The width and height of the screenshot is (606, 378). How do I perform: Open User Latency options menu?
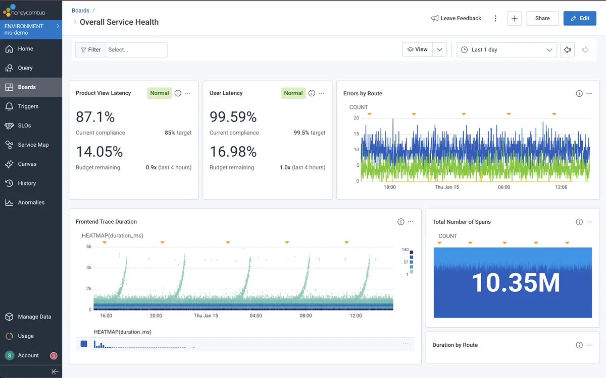click(x=322, y=93)
